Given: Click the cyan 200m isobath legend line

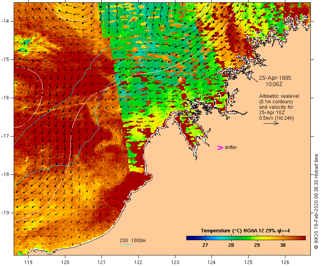Looking at the screenshot, I should tap(126, 244).
